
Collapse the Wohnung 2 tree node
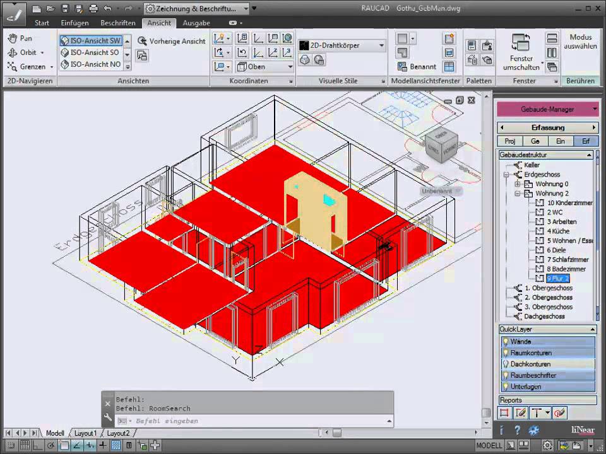[518, 194]
